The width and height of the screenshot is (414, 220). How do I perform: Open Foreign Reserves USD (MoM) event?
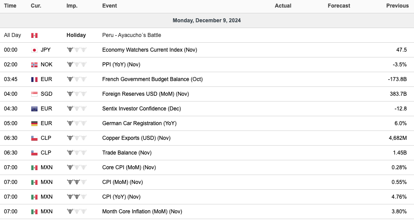pos(146,94)
